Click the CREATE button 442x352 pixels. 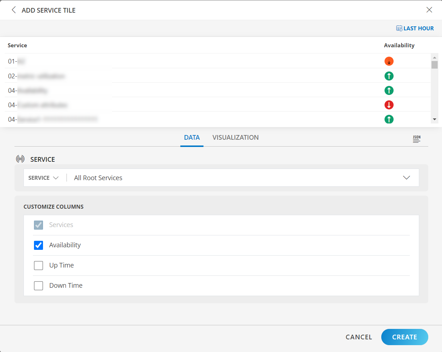click(404, 337)
